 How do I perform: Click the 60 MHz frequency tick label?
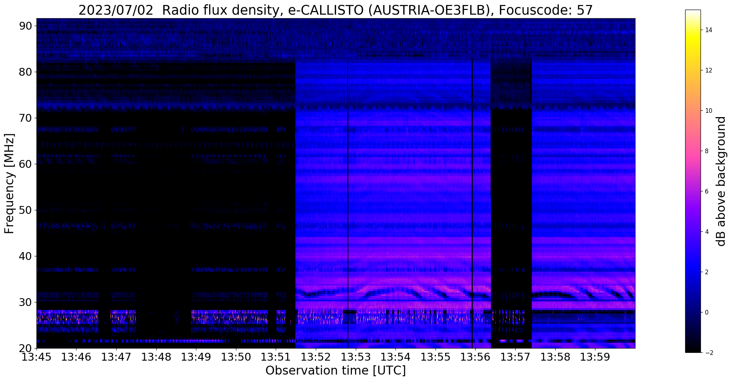pos(26,164)
